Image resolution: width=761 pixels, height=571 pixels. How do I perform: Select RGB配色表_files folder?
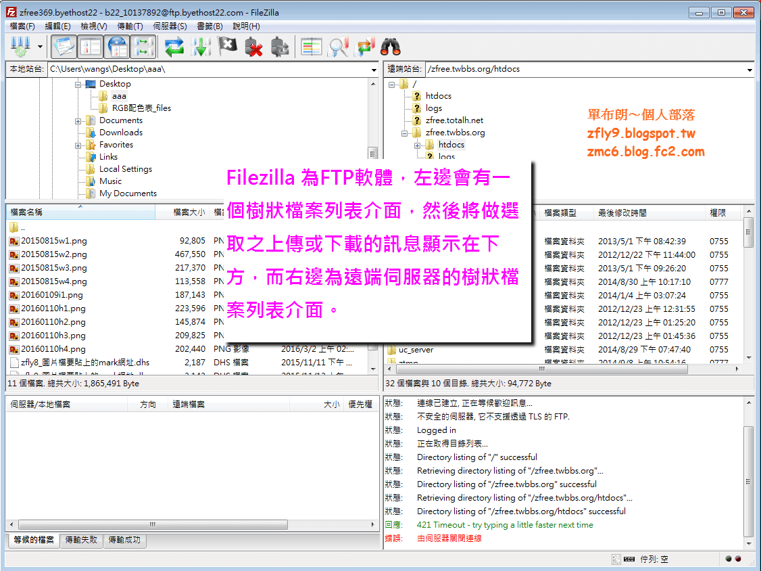[141, 108]
